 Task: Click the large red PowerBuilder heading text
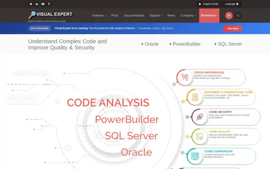[x=127, y=119]
